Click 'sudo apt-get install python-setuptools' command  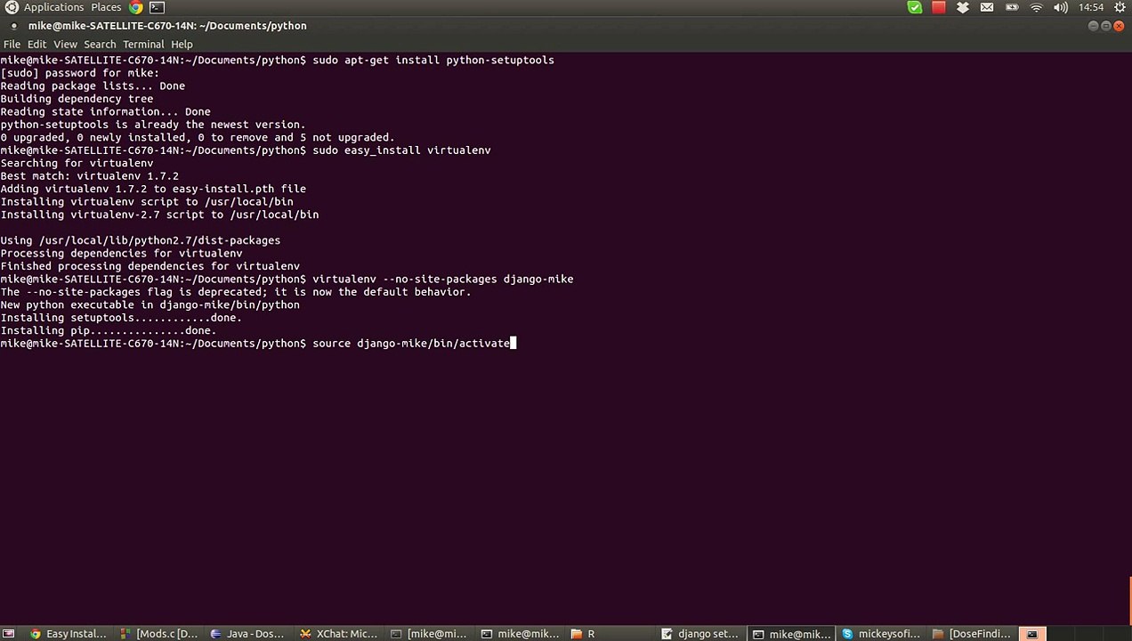[x=433, y=61]
